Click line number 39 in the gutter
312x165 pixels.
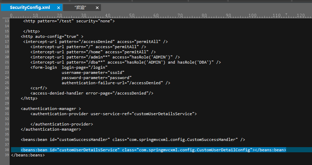[x=7, y=155]
